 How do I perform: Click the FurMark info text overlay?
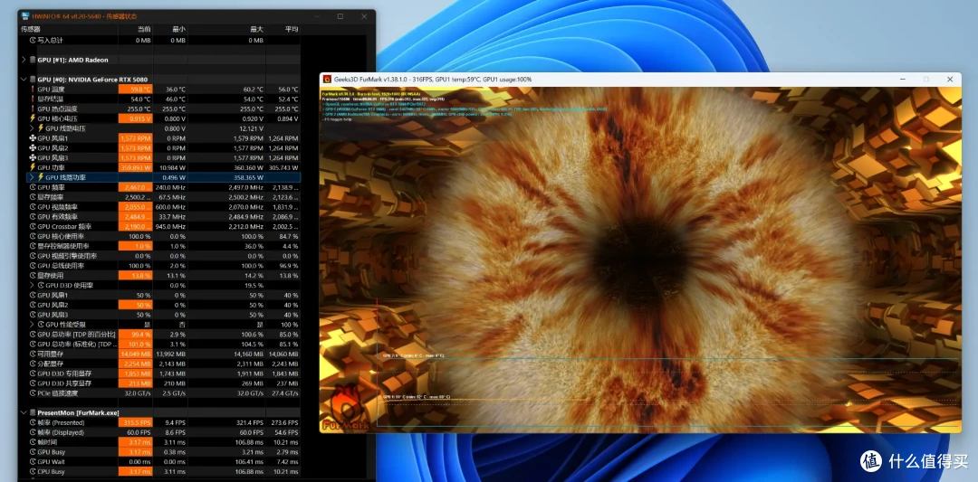coord(464,106)
